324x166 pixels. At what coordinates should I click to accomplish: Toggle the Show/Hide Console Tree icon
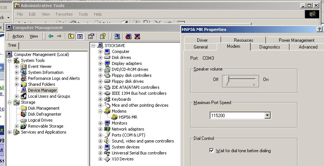(x=80, y=36)
